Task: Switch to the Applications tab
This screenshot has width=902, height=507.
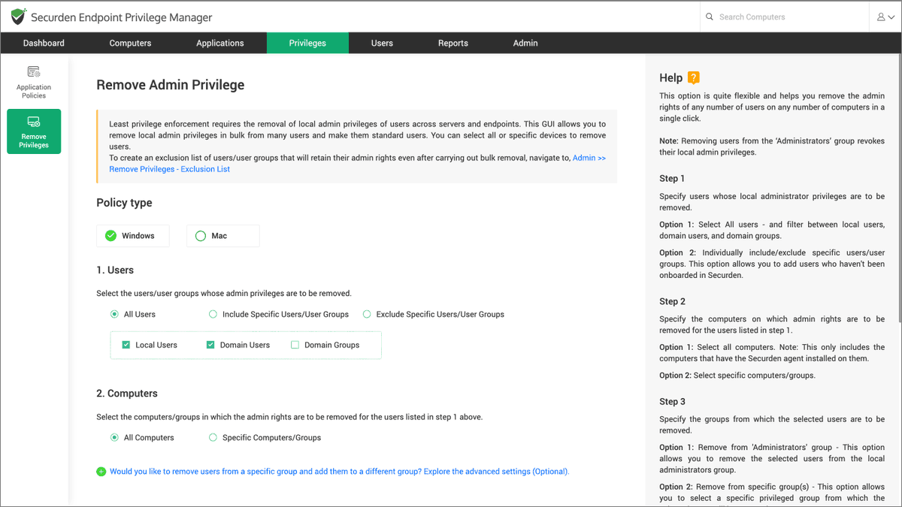Action: tap(220, 43)
